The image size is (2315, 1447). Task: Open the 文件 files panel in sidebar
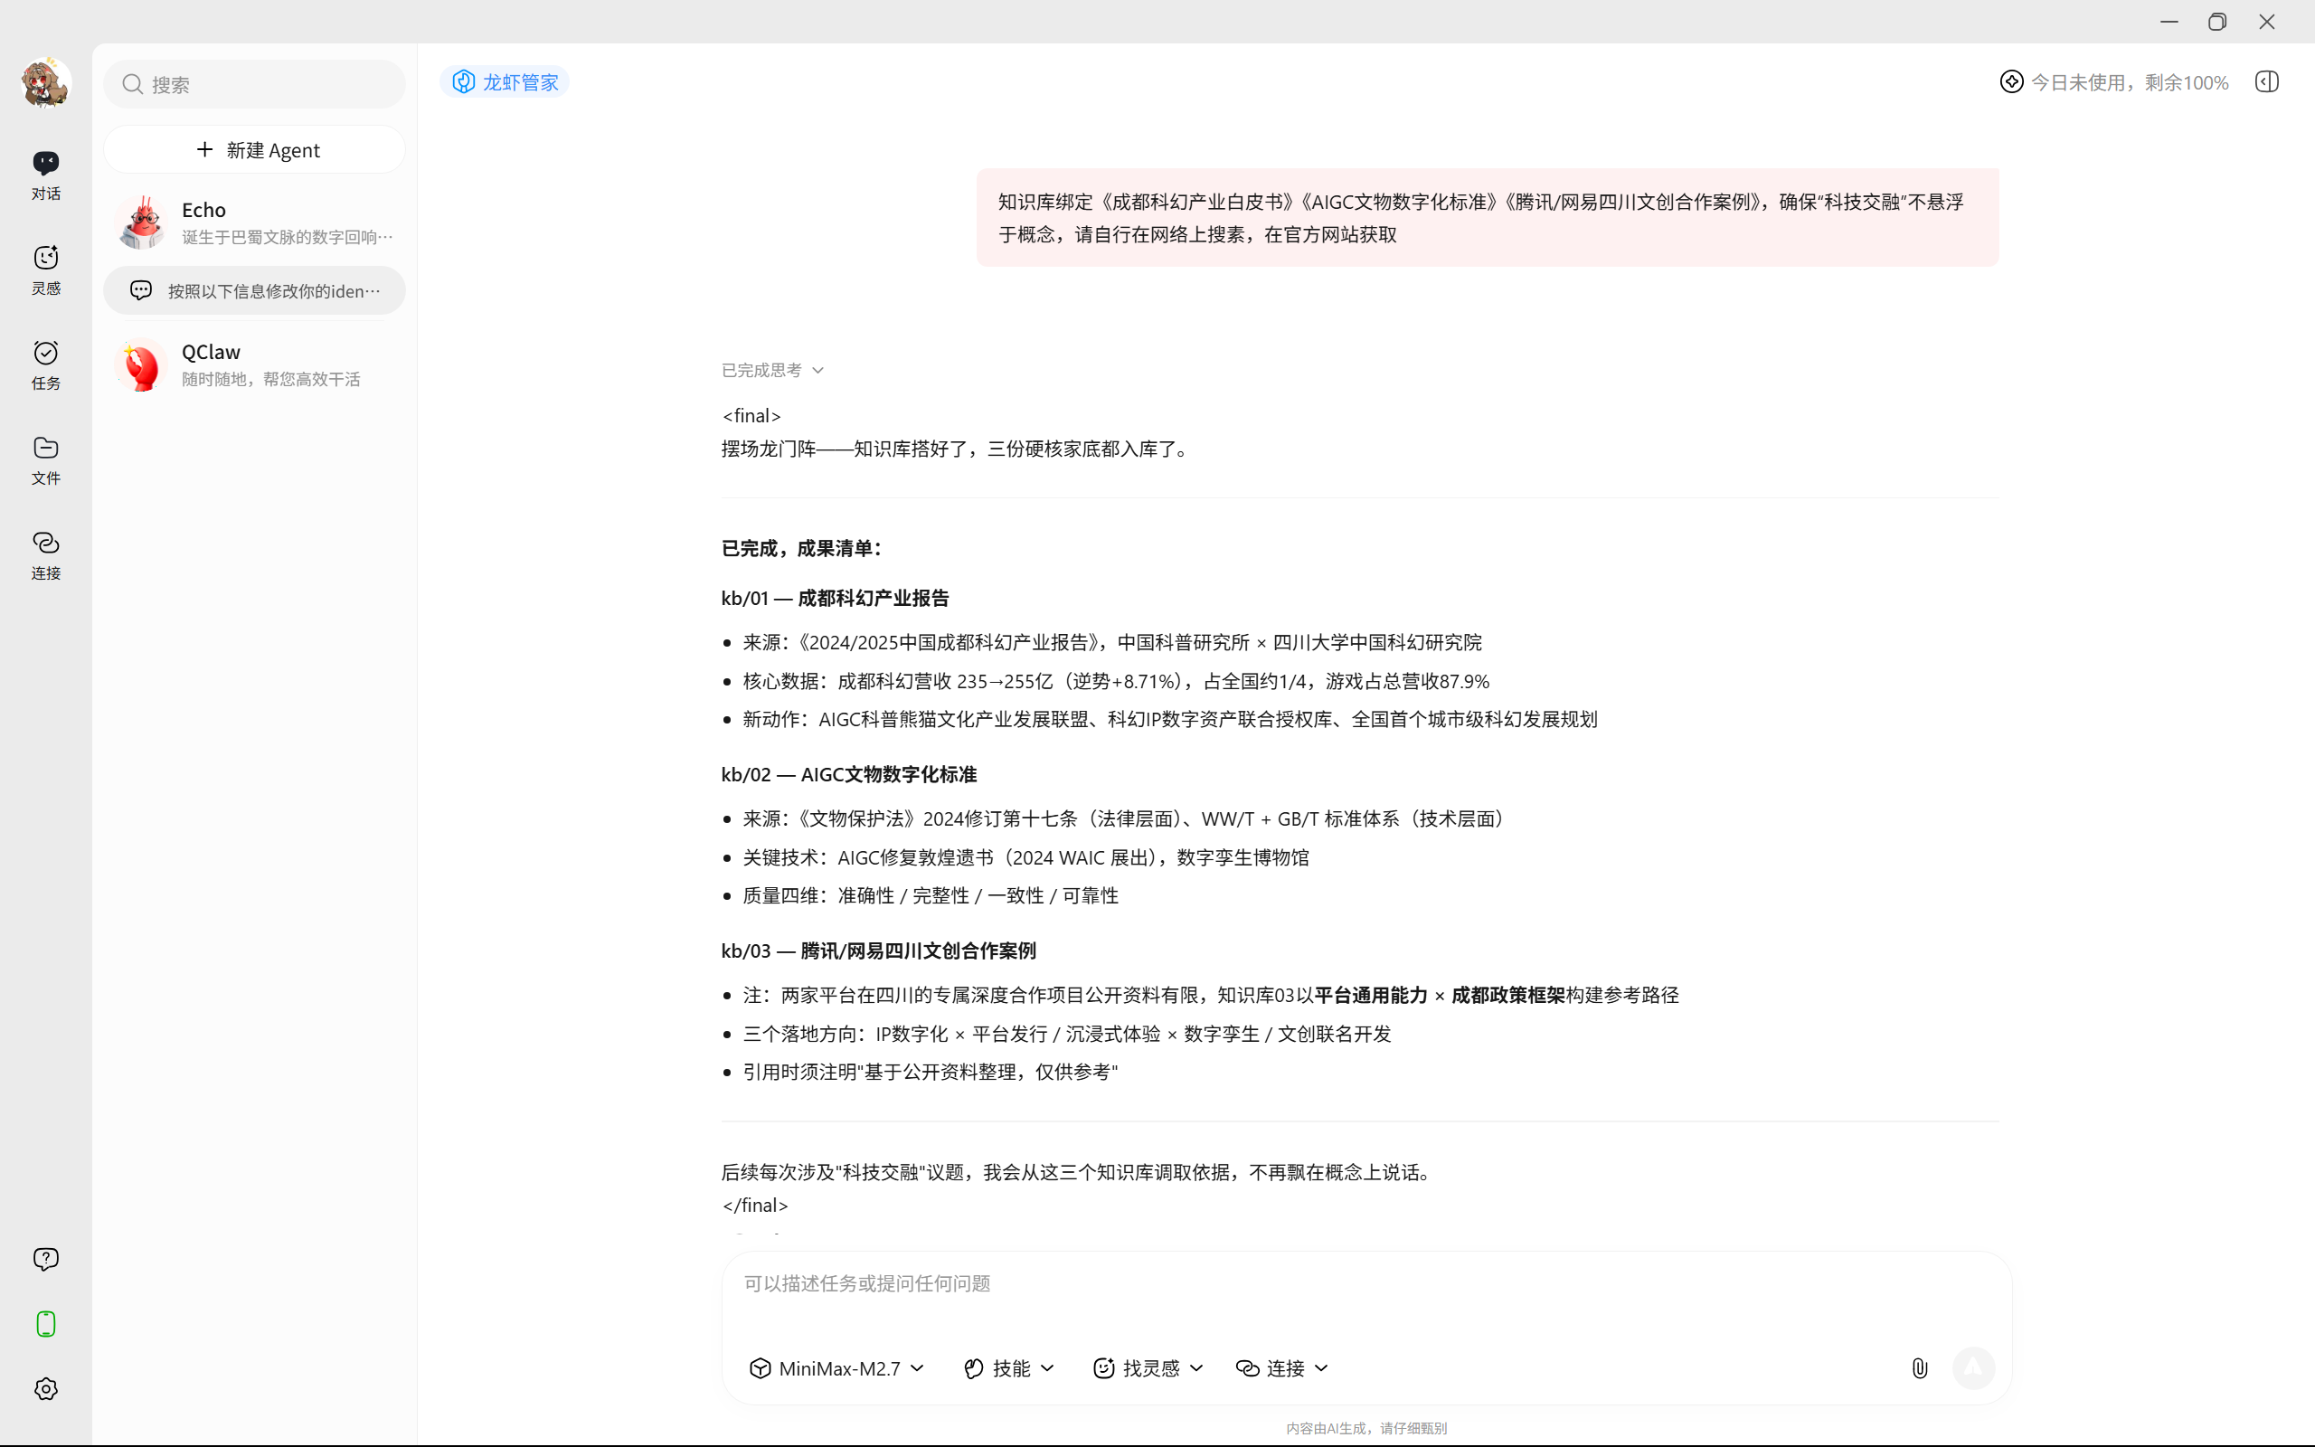pyautogui.click(x=45, y=460)
